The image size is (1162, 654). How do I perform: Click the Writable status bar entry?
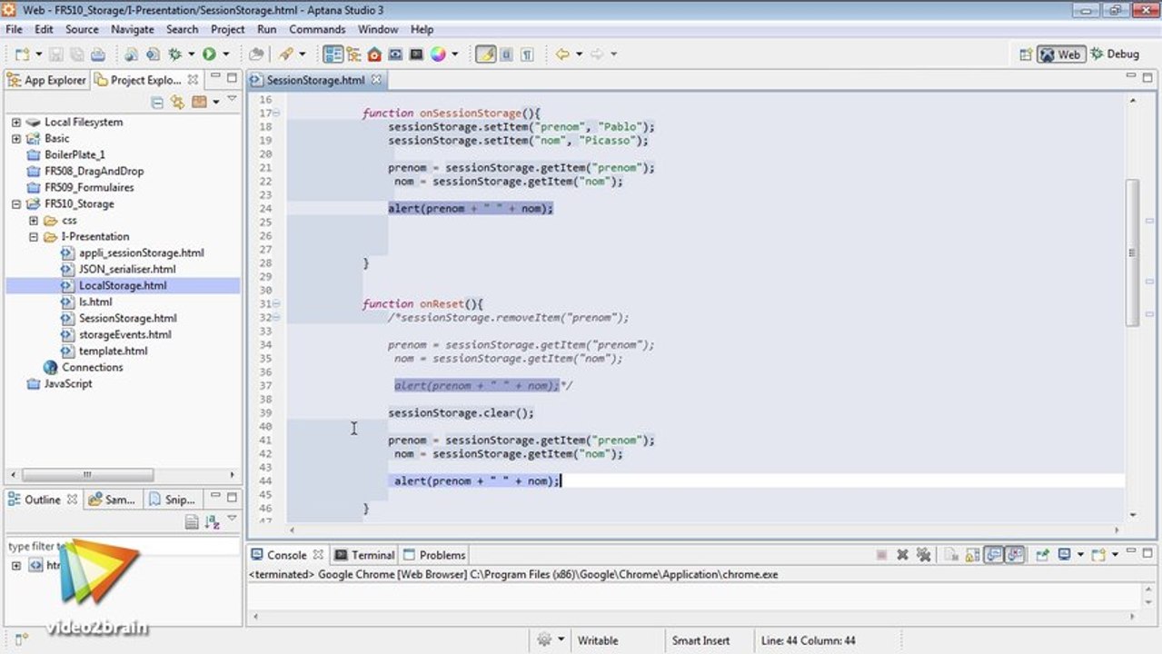point(598,640)
